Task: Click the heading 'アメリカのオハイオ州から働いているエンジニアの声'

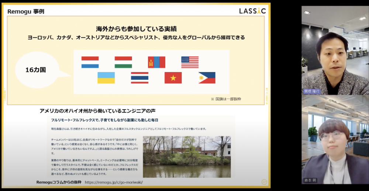Action: 97,111
